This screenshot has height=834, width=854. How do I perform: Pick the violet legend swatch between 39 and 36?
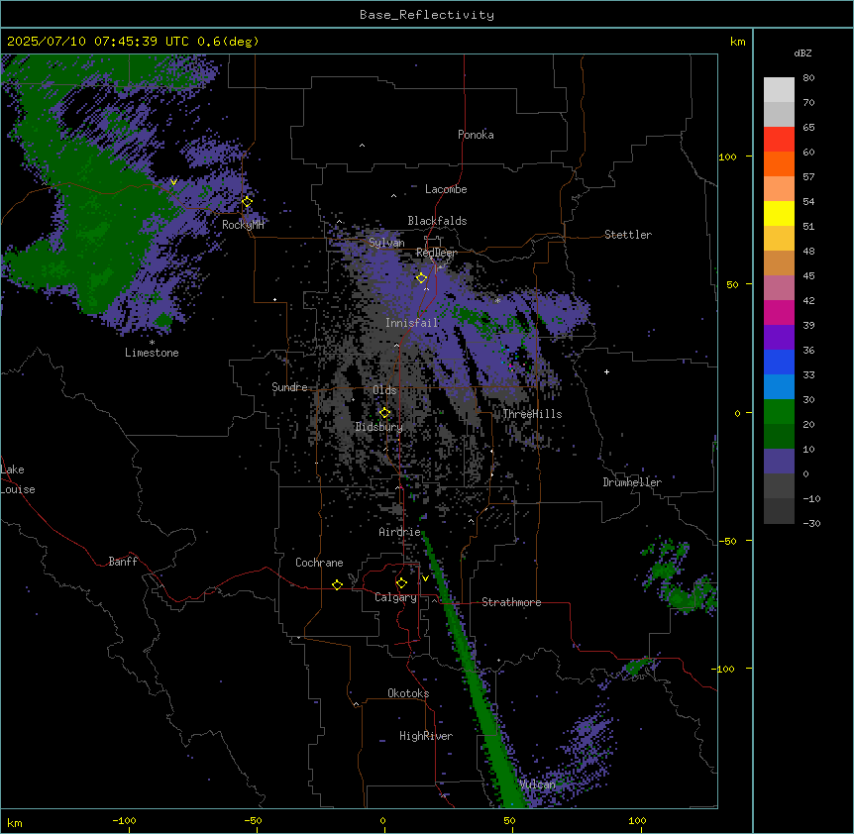click(779, 338)
